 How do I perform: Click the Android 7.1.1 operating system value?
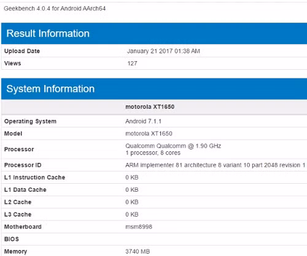click(x=143, y=121)
